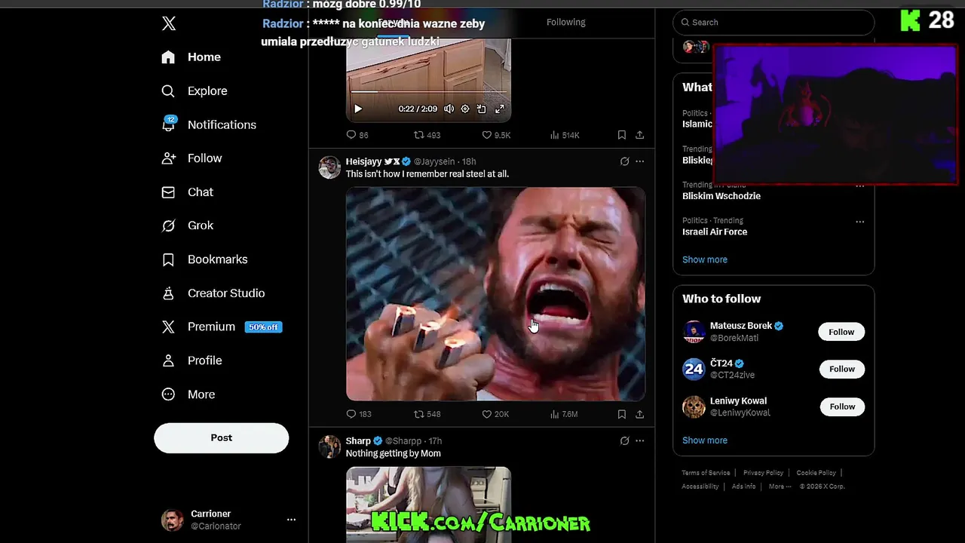
Task: View analytics showing 514K views
Action: [565, 135]
